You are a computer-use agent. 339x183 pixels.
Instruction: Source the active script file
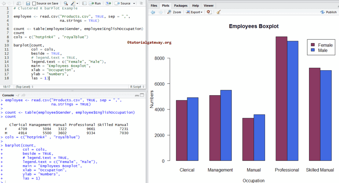pyautogui.click(x=123, y=3)
